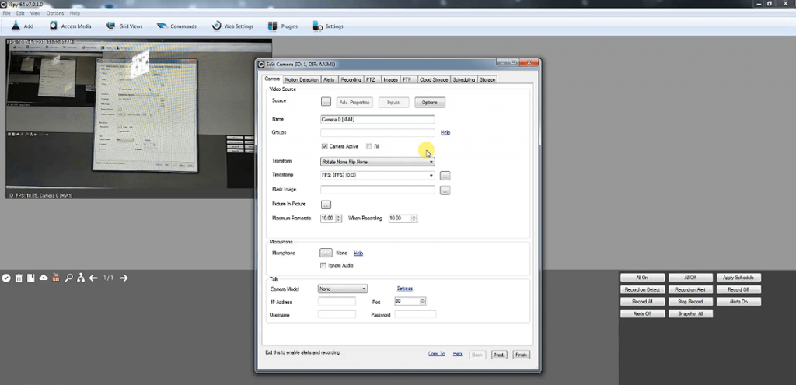Click the YouTube upload icon

click(x=56, y=278)
